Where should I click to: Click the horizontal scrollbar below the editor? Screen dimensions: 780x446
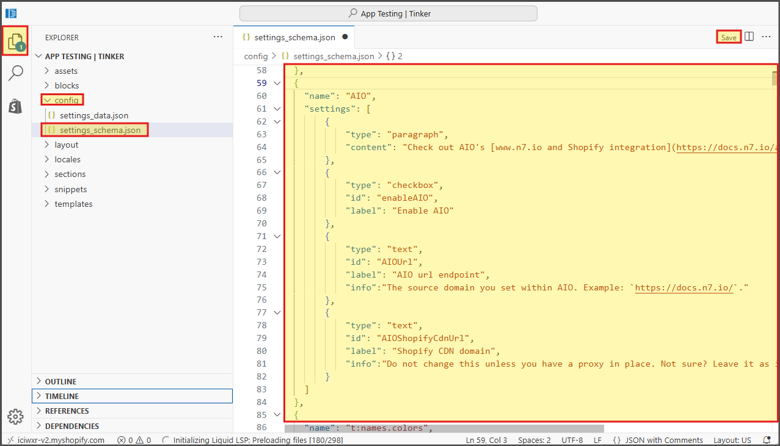pos(445,428)
